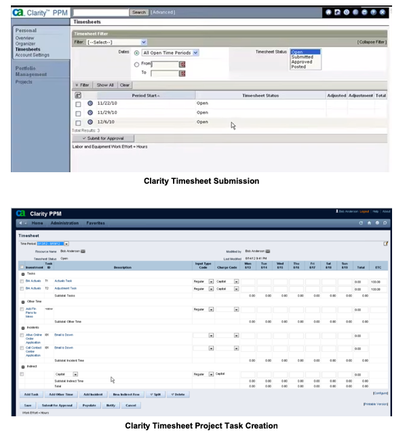Viewport: 407px width, 438px height.
Task: Collapse the Indirect section
Action: point(23,367)
